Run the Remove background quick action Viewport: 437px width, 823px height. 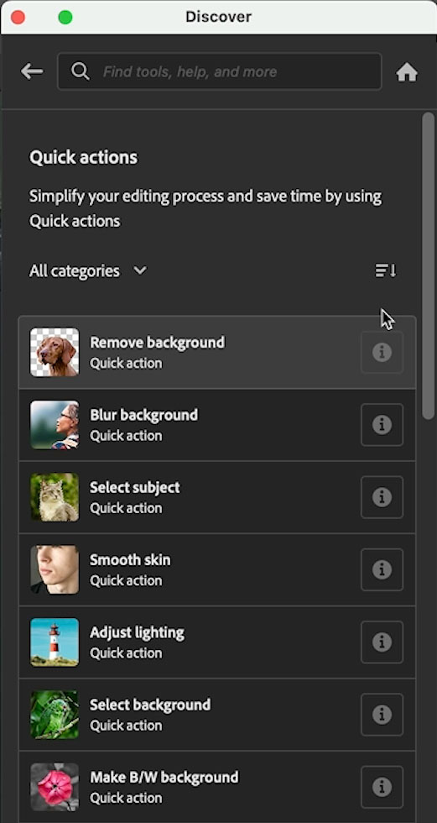tap(217, 352)
